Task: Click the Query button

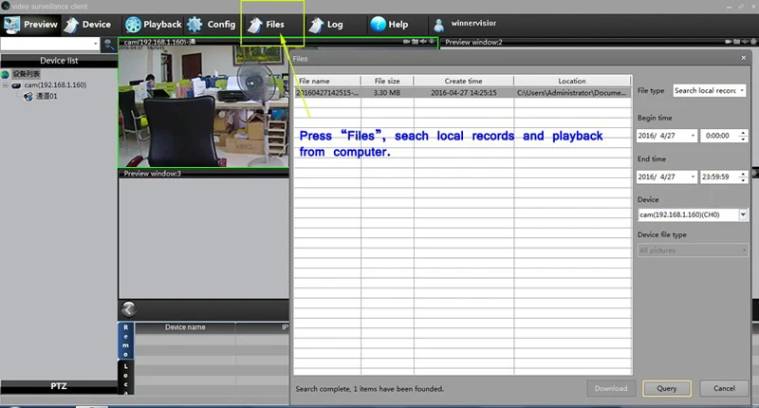Action: (667, 388)
